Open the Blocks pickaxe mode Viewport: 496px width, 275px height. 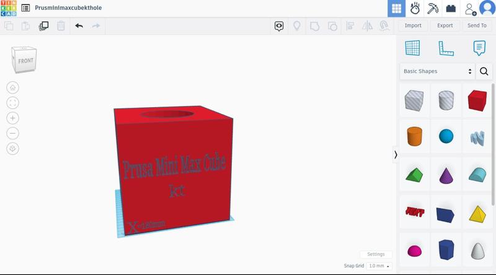(x=432, y=9)
